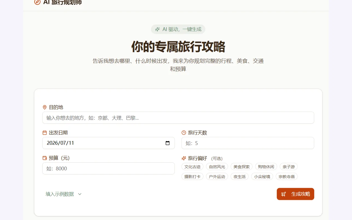
Task: Click the AI 驱动，一键生成 badge
Action: pyautogui.click(x=178, y=29)
